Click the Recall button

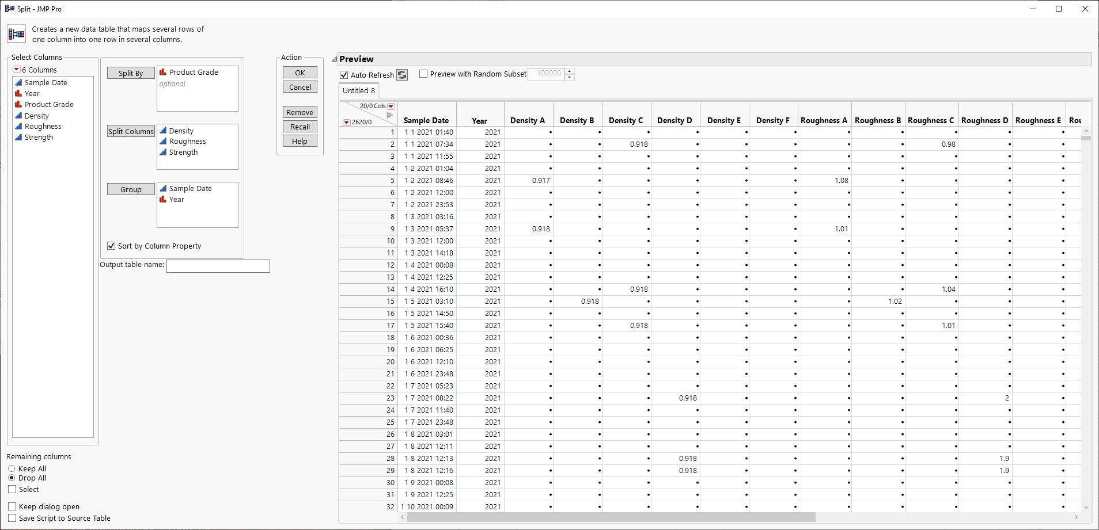[x=300, y=127]
